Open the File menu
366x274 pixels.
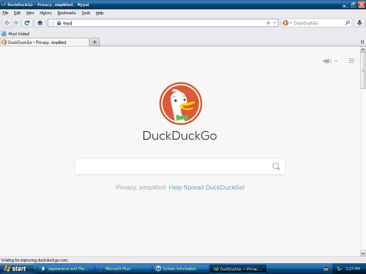point(5,13)
